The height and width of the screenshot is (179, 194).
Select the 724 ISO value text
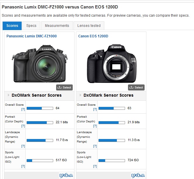click(x=133, y=160)
